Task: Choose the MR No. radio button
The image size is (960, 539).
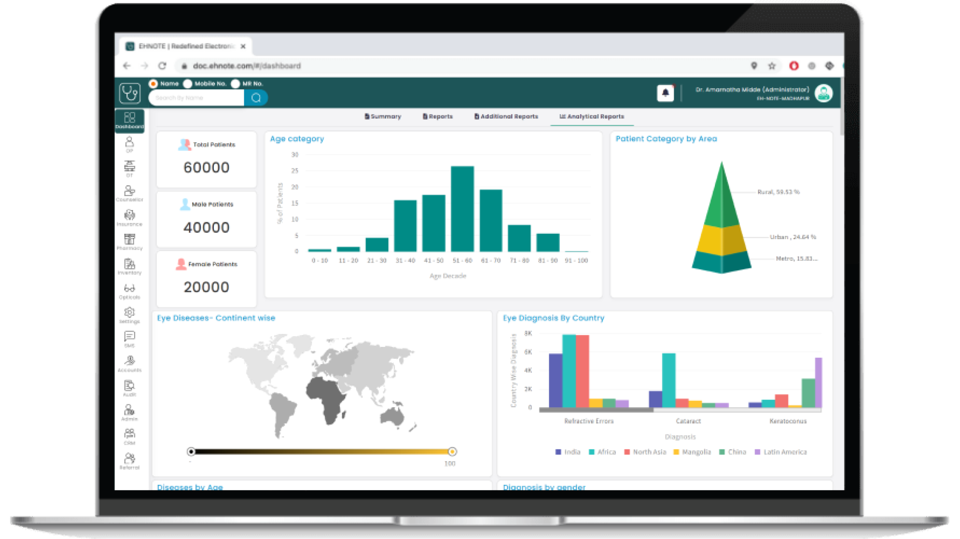Action: tap(235, 83)
